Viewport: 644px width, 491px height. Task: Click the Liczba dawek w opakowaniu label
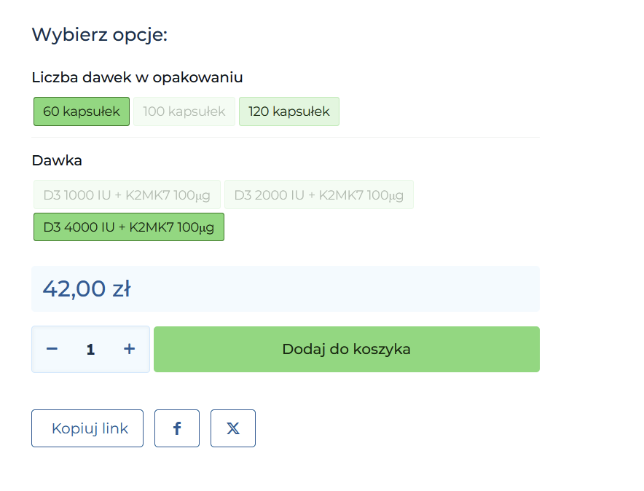tap(137, 77)
